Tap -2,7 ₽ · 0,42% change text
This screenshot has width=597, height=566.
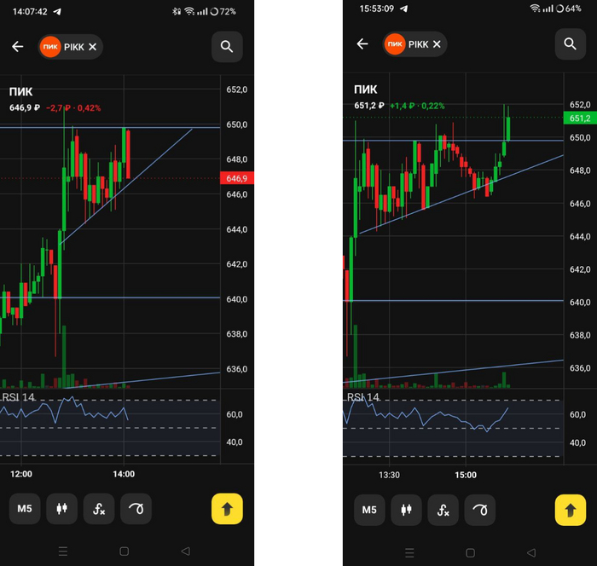[73, 108]
